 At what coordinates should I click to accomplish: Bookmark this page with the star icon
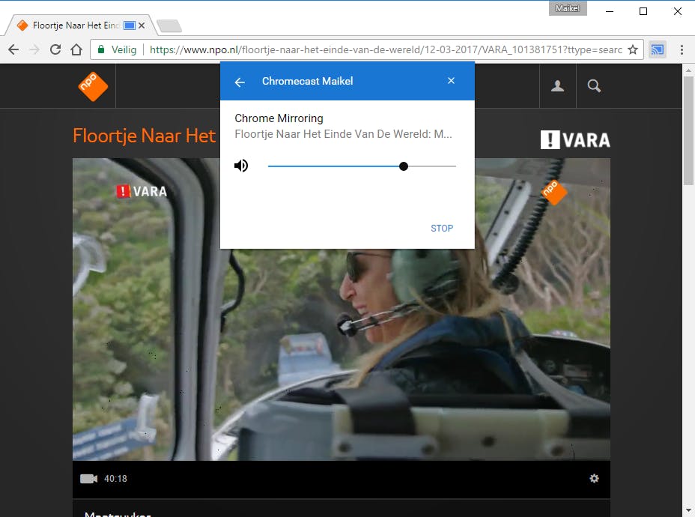(x=633, y=49)
